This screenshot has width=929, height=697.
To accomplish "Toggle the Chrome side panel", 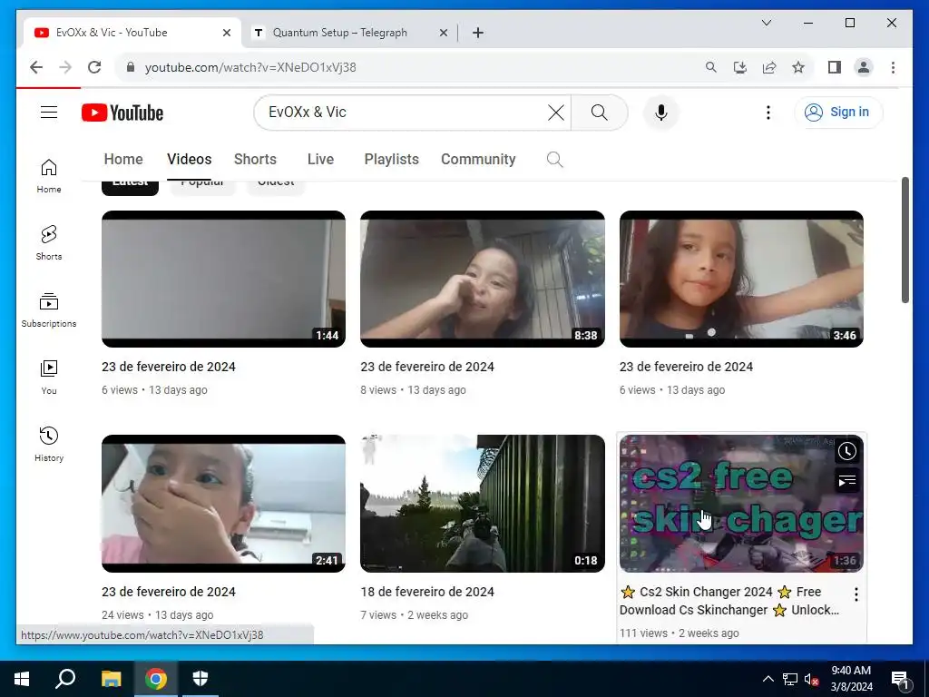I will pyautogui.click(x=835, y=67).
